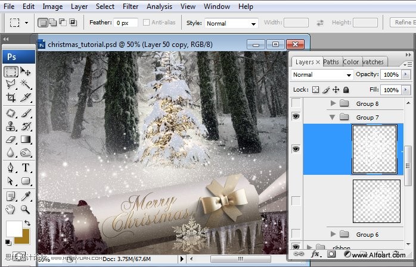Toggle lock all
The height and width of the screenshot is (267, 416).
[x=346, y=90]
